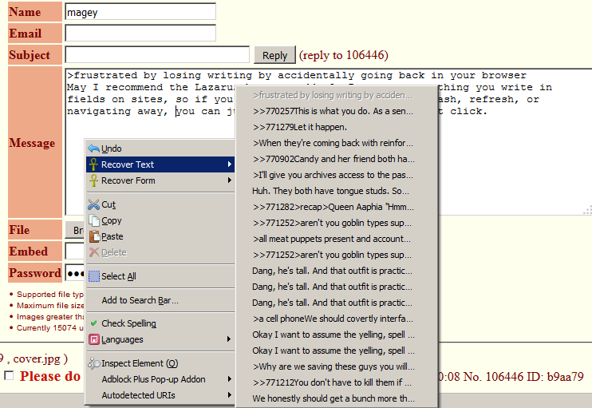
Task: Tick the checkbox beside the post header
Action: 10,376
